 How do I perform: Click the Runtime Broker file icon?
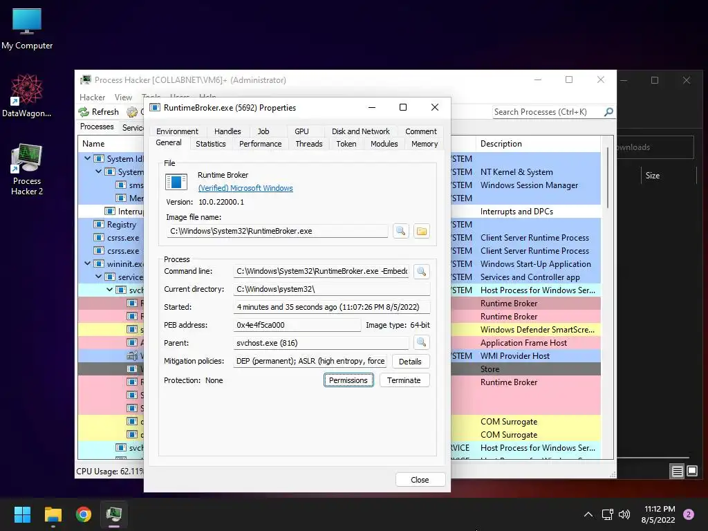click(x=176, y=182)
